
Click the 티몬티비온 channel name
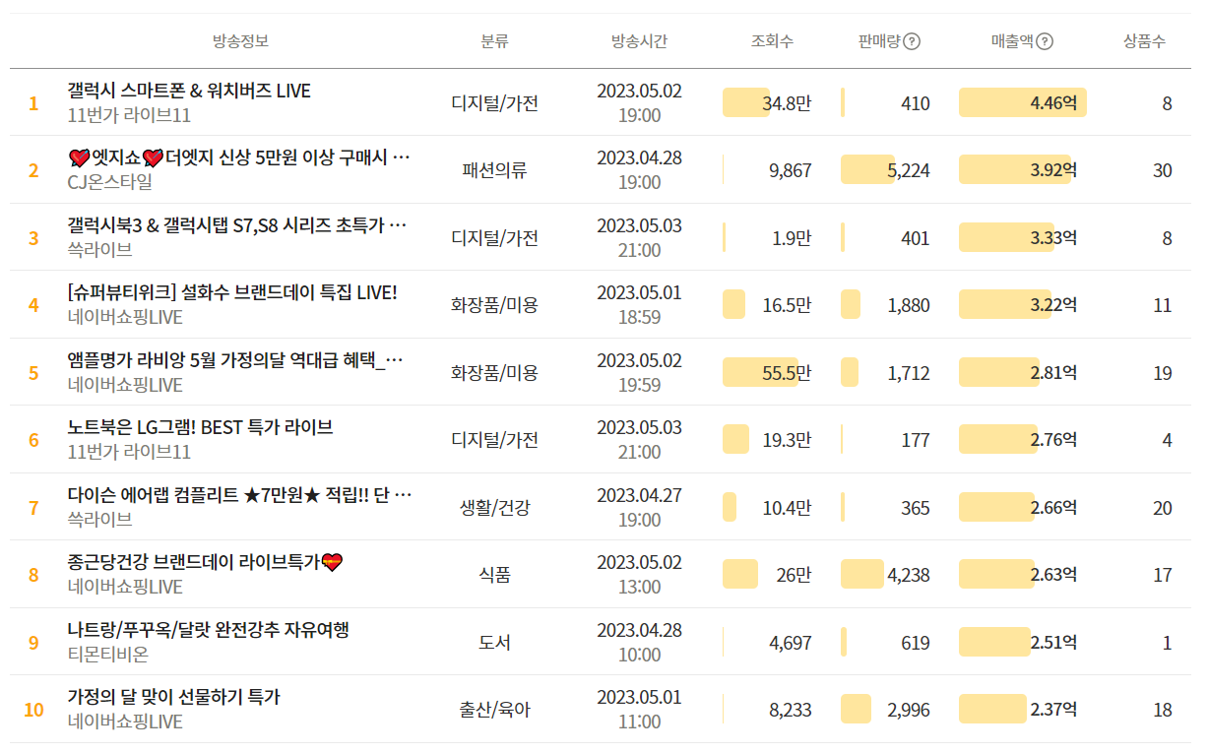(108, 655)
